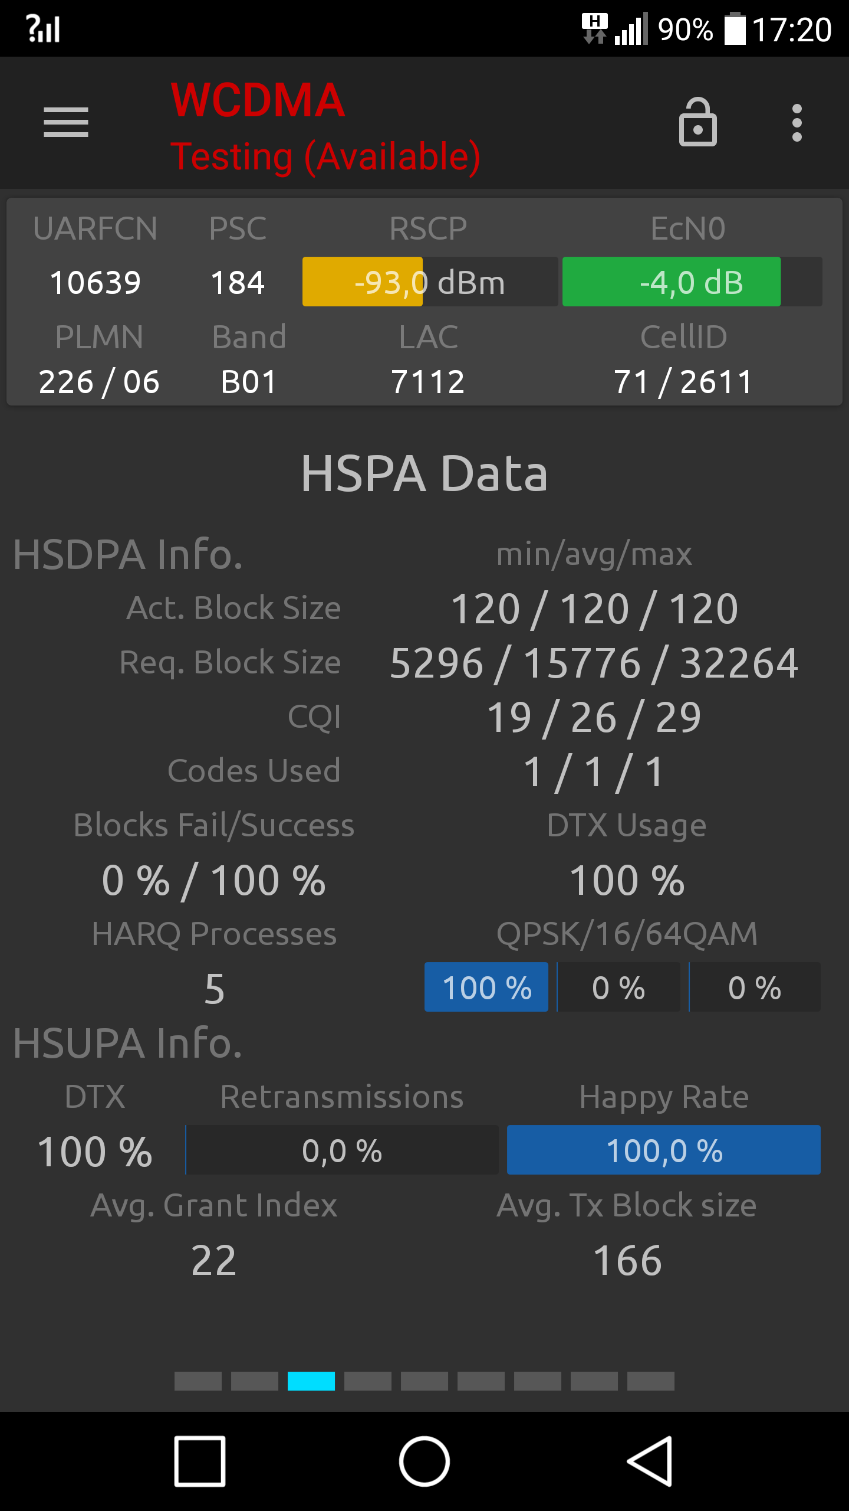Select the last page indicator segment

pos(651,1381)
